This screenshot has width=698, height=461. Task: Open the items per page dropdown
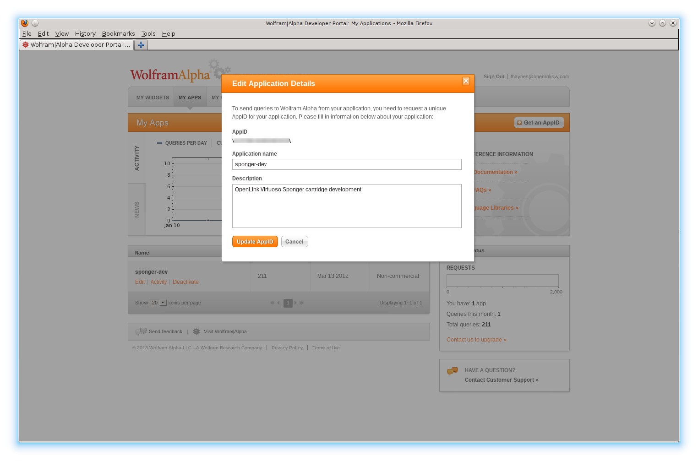tap(158, 303)
